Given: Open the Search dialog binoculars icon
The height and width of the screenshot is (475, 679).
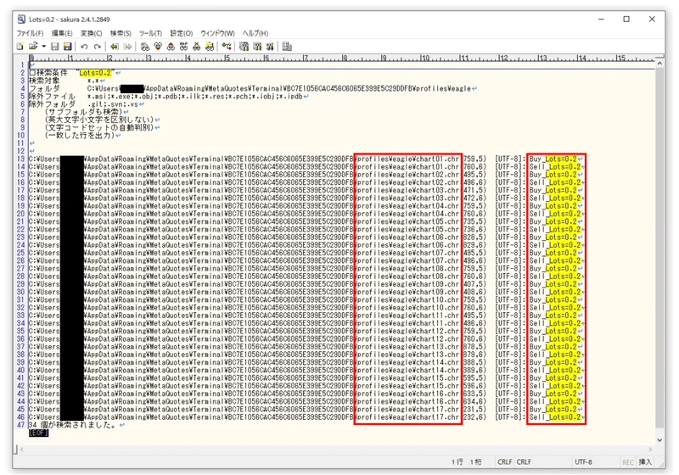Looking at the screenshot, I should tap(145, 47).
